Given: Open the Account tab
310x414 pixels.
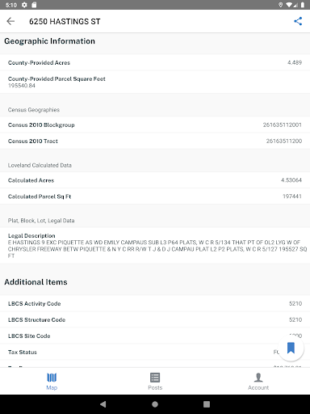Looking at the screenshot, I should (258, 381).
